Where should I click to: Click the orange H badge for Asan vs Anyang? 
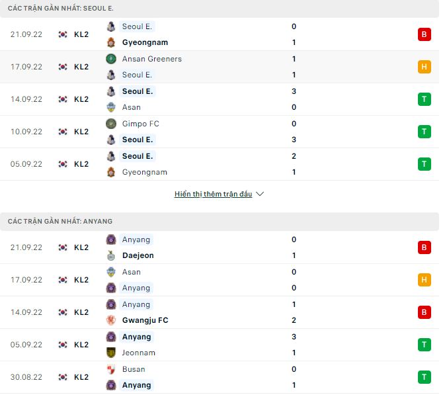point(424,280)
